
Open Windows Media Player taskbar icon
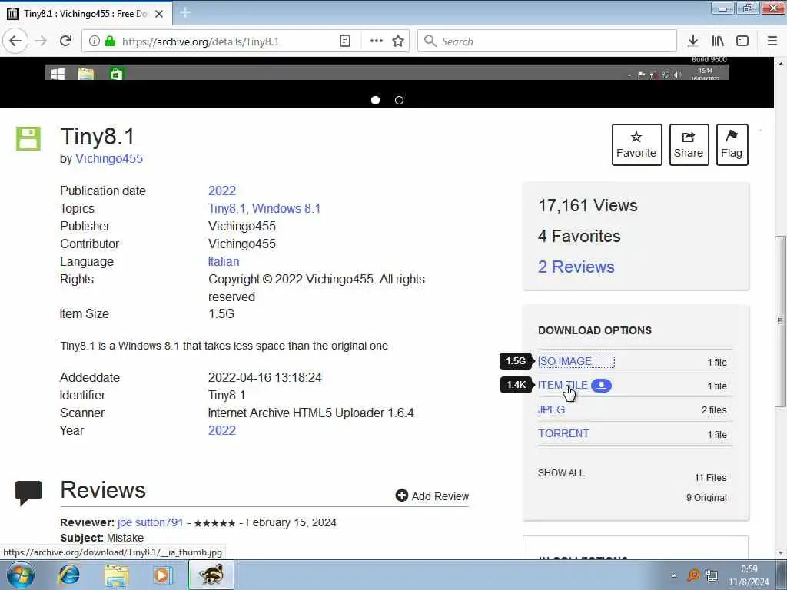coord(163,575)
